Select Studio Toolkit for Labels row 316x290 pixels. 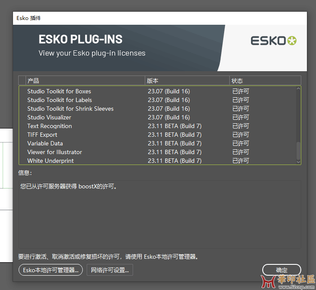pyautogui.click(x=158, y=100)
